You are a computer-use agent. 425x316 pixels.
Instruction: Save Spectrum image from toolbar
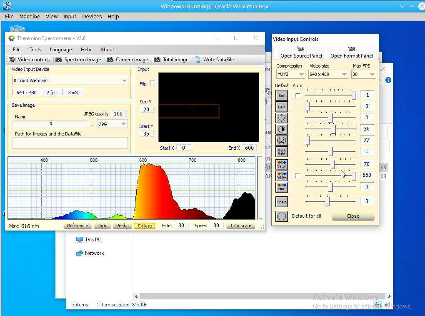click(x=78, y=59)
